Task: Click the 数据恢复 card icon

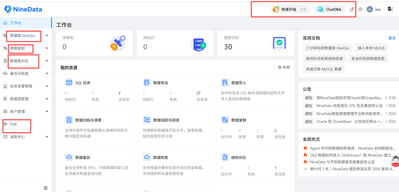Action: pyautogui.click(x=147, y=157)
